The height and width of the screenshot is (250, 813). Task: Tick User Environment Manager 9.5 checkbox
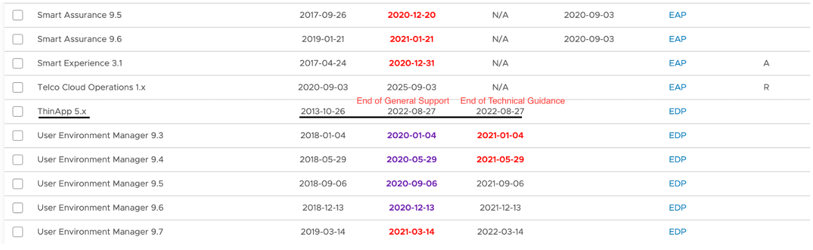pyautogui.click(x=17, y=184)
